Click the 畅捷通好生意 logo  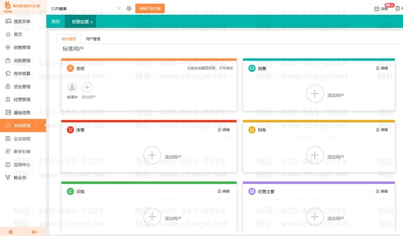[22, 6]
